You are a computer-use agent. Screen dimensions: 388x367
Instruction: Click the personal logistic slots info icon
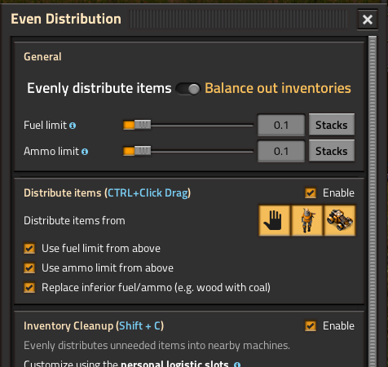pyautogui.click(x=237, y=365)
